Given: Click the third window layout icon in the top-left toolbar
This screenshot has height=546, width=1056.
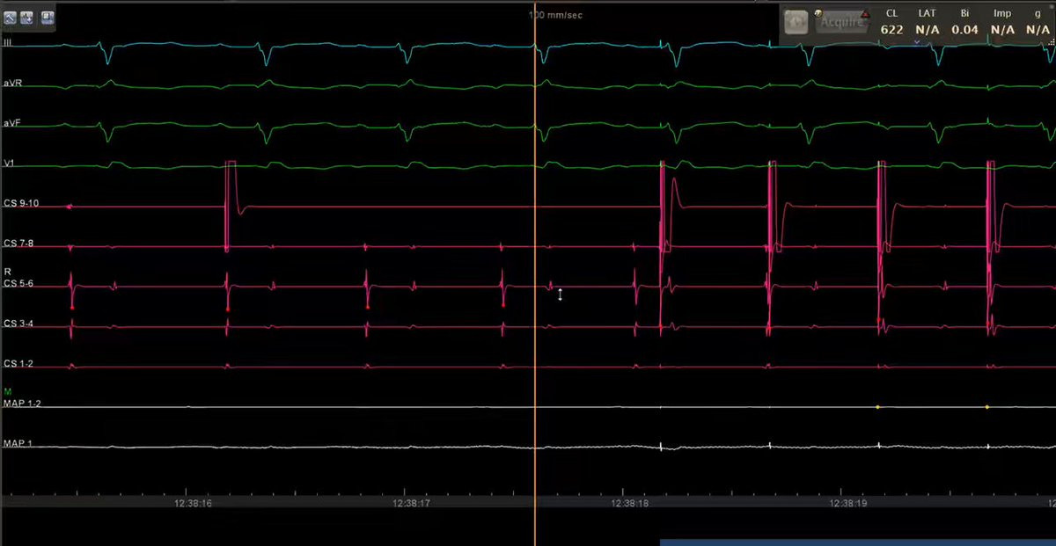Looking at the screenshot, I should [x=47, y=17].
